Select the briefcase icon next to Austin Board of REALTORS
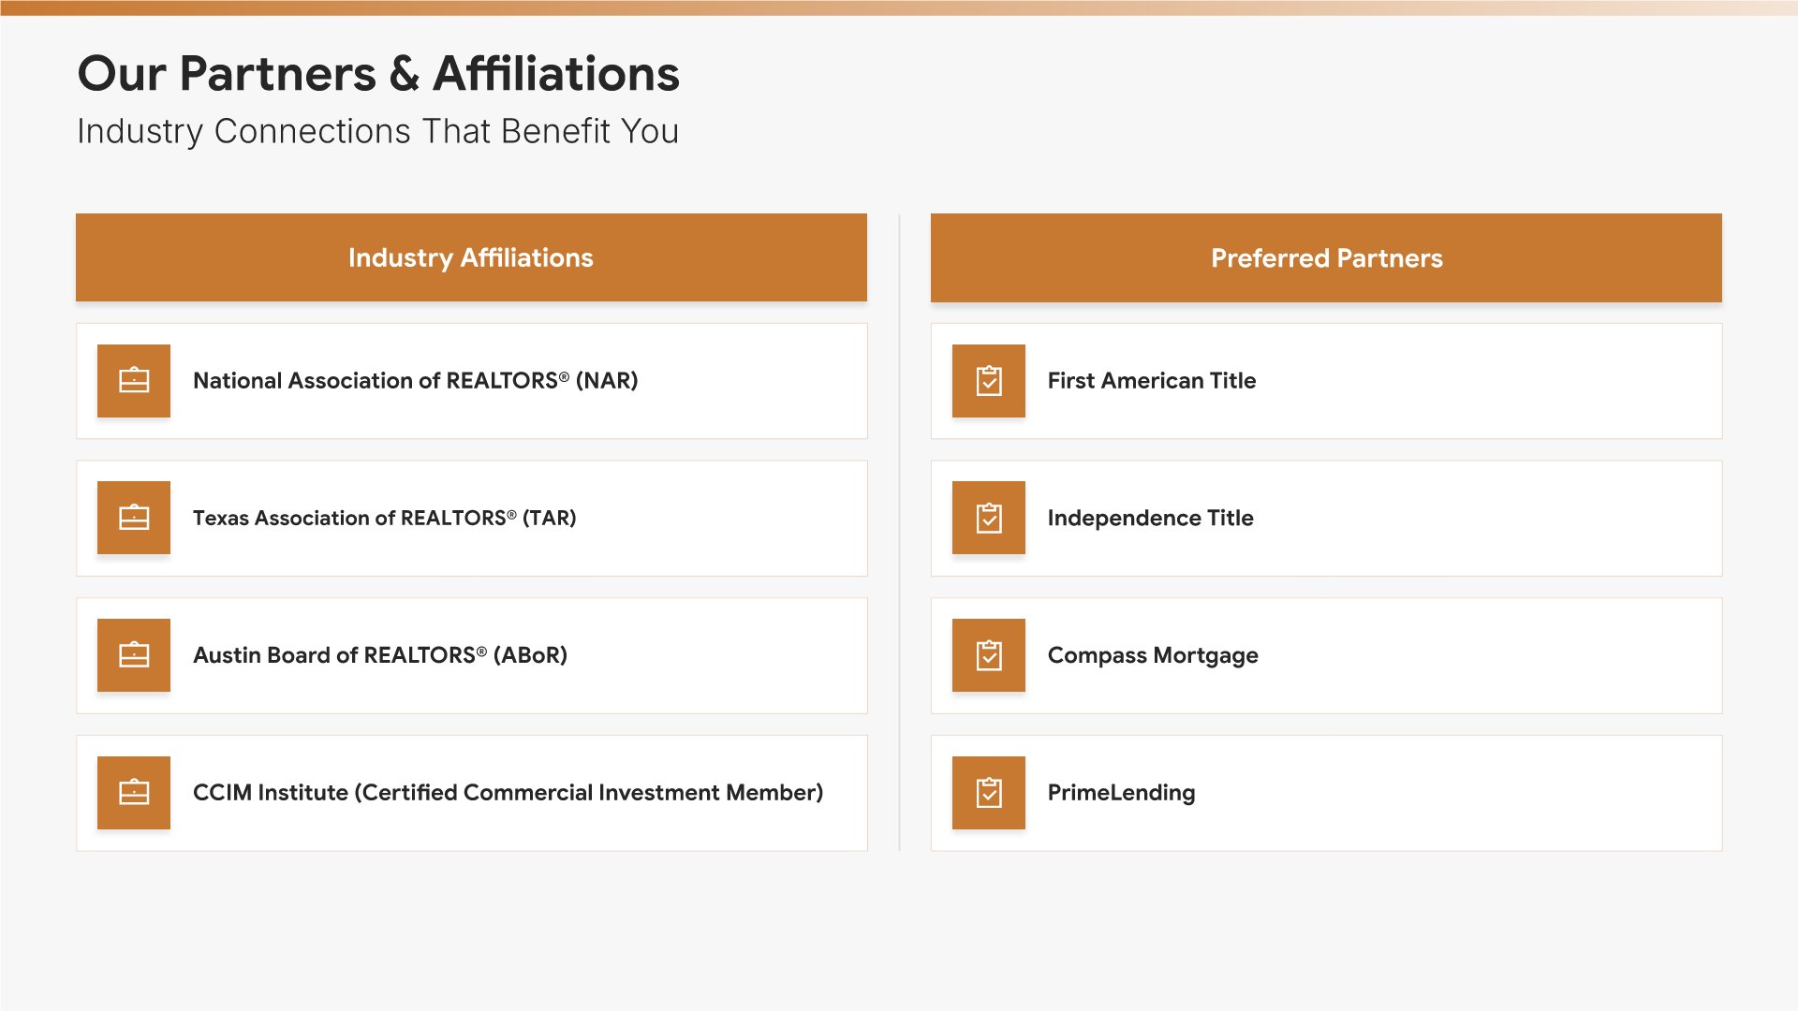The image size is (1798, 1011). click(x=134, y=655)
